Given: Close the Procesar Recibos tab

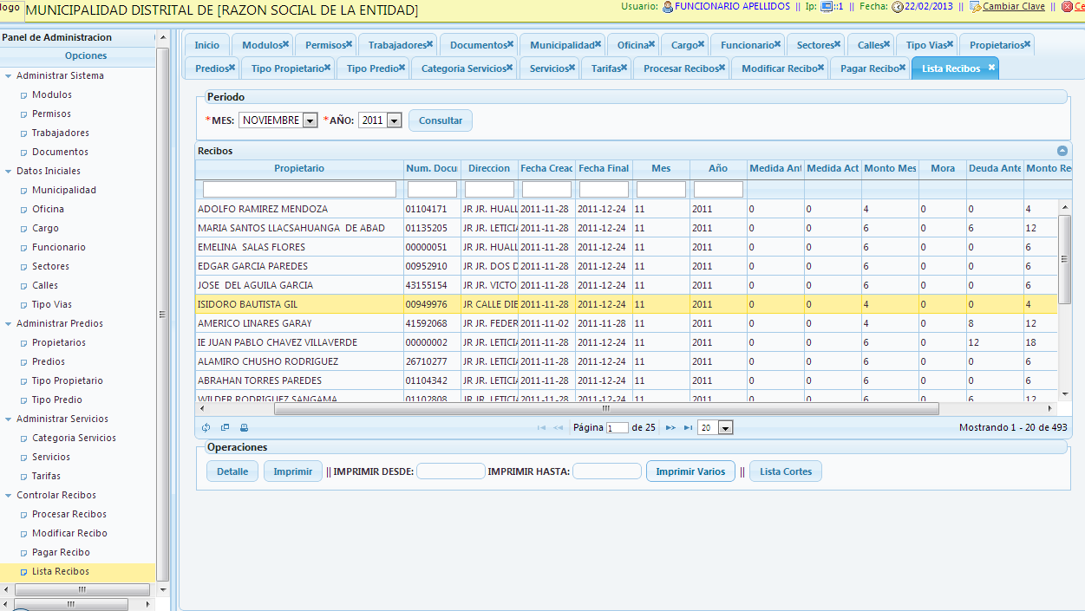Looking at the screenshot, I should click(724, 68).
